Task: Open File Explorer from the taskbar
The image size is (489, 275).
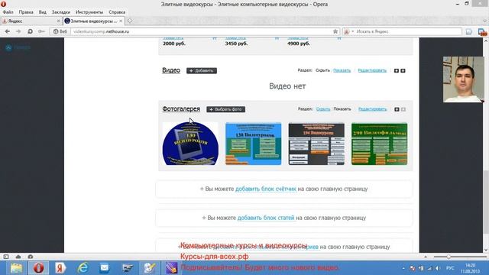Action: pyautogui.click(x=16, y=268)
